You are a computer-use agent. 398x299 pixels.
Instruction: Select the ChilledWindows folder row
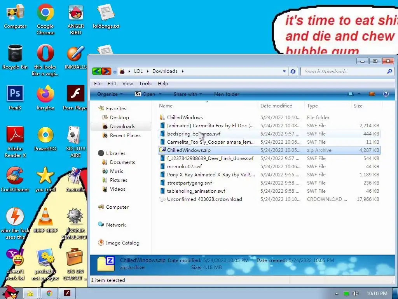tap(269, 118)
